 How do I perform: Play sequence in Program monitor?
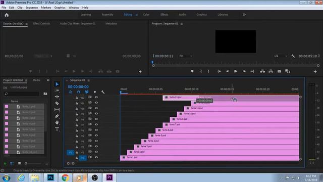236,71
